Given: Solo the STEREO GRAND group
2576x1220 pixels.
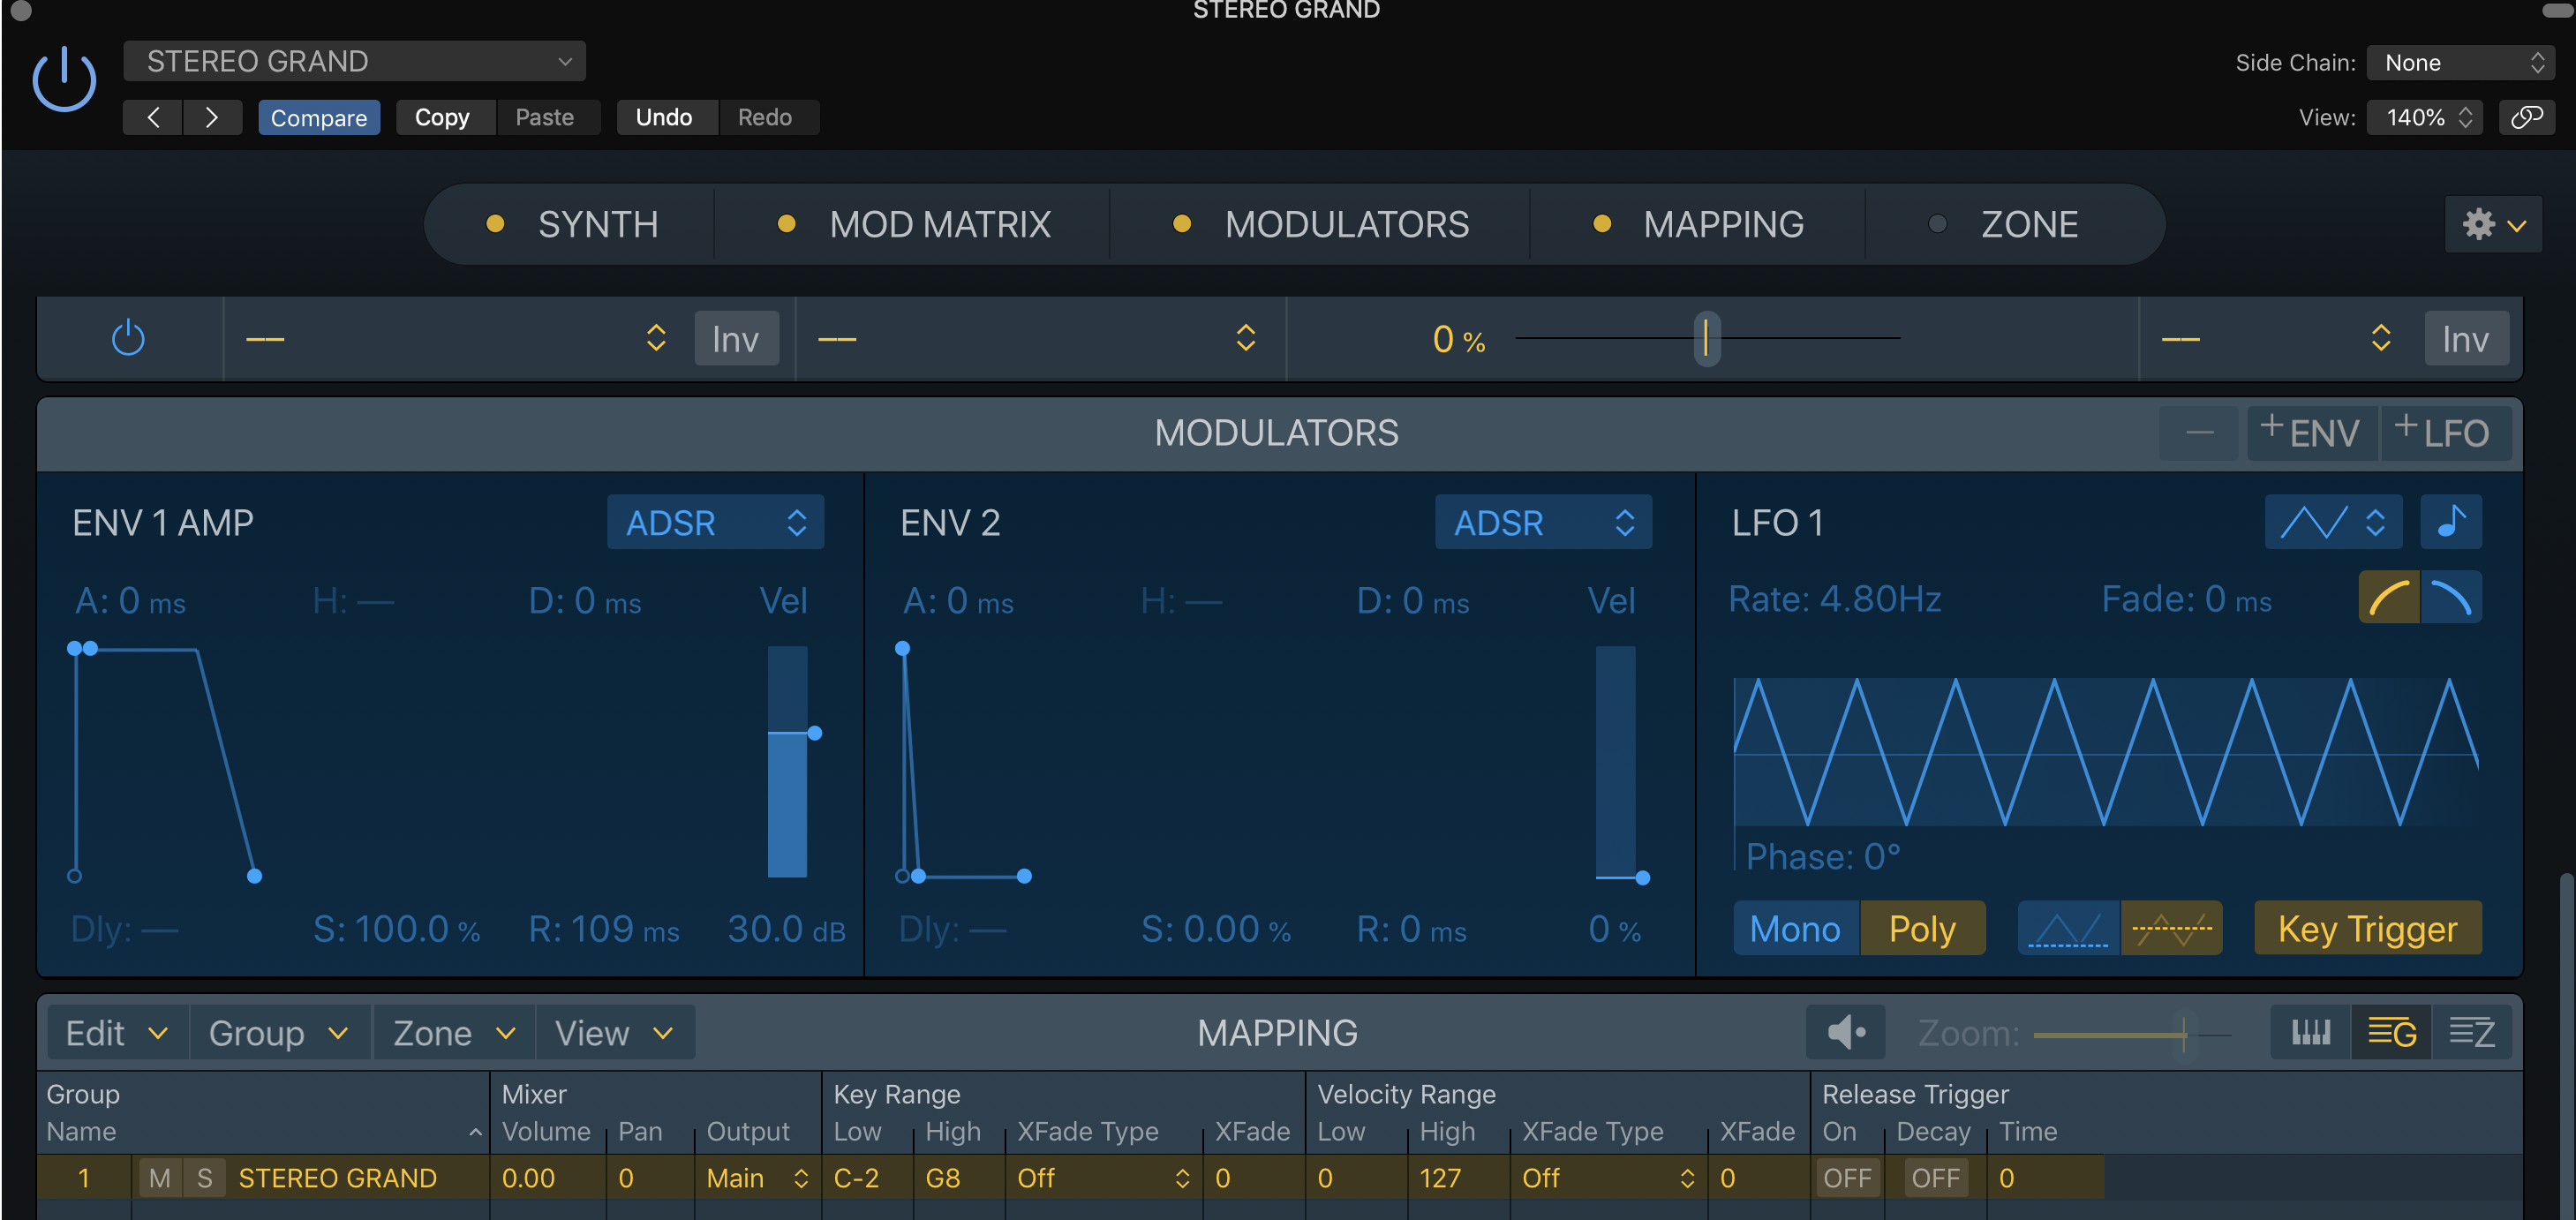Looking at the screenshot, I should tap(204, 1178).
